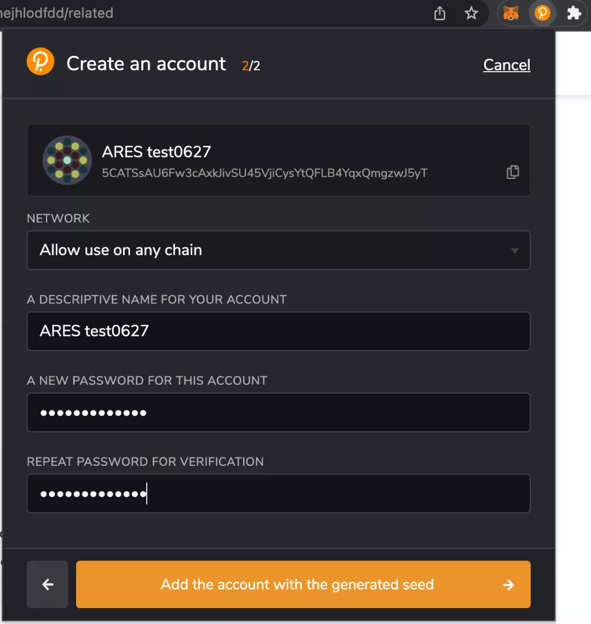Open the MetaMask fox extension
Viewport: 591px width, 624px height.
511,13
